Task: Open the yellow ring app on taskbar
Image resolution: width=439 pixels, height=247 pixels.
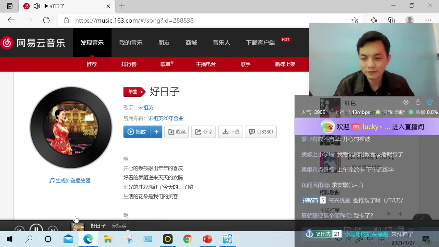Action: point(168,239)
